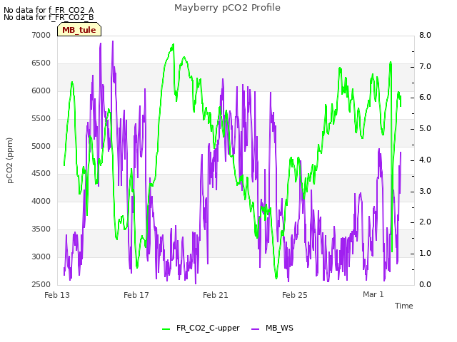Click the 6500 left axis value
The width and height of the screenshot is (457, 342).
tap(41, 63)
